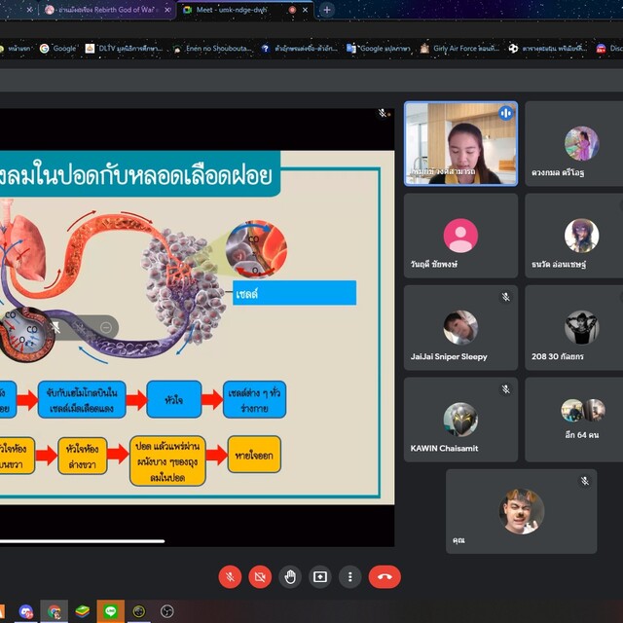Click the Enen no Shouboutai bookmark

tap(212, 48)
